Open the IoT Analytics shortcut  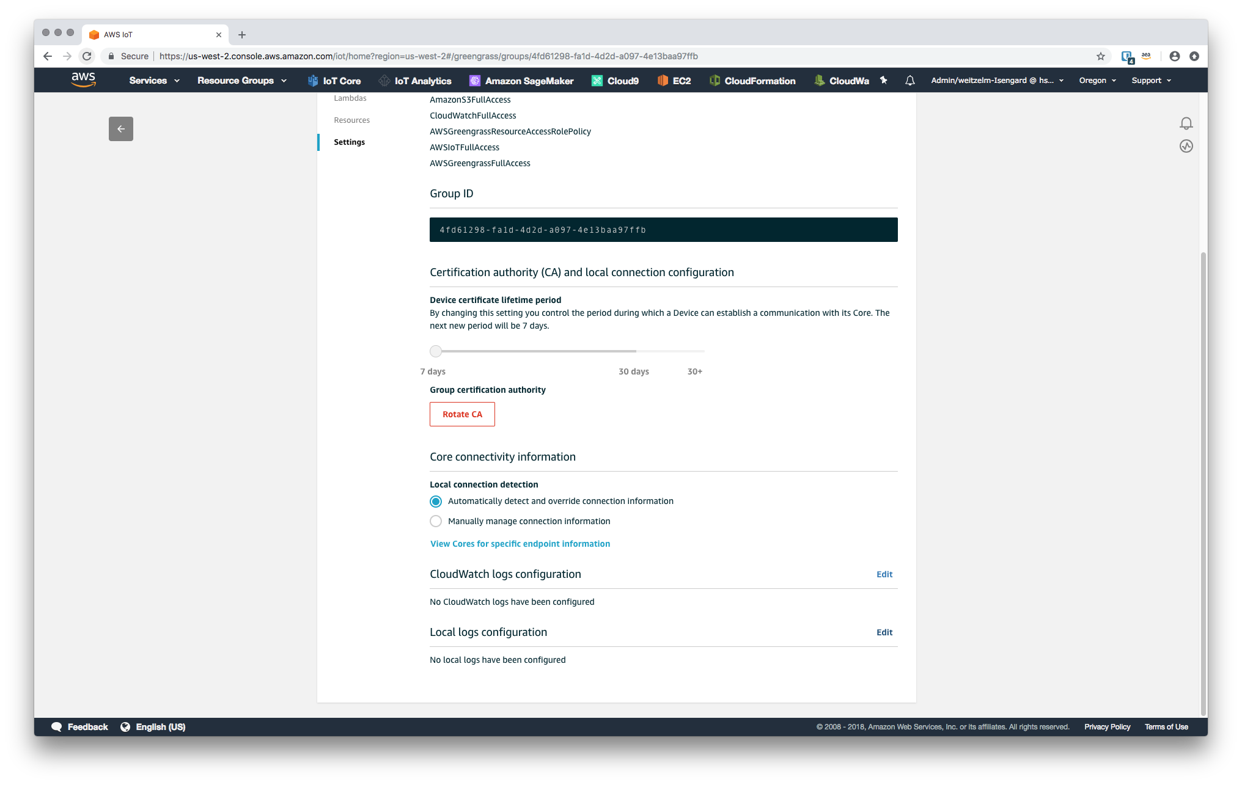pos(415,81)
